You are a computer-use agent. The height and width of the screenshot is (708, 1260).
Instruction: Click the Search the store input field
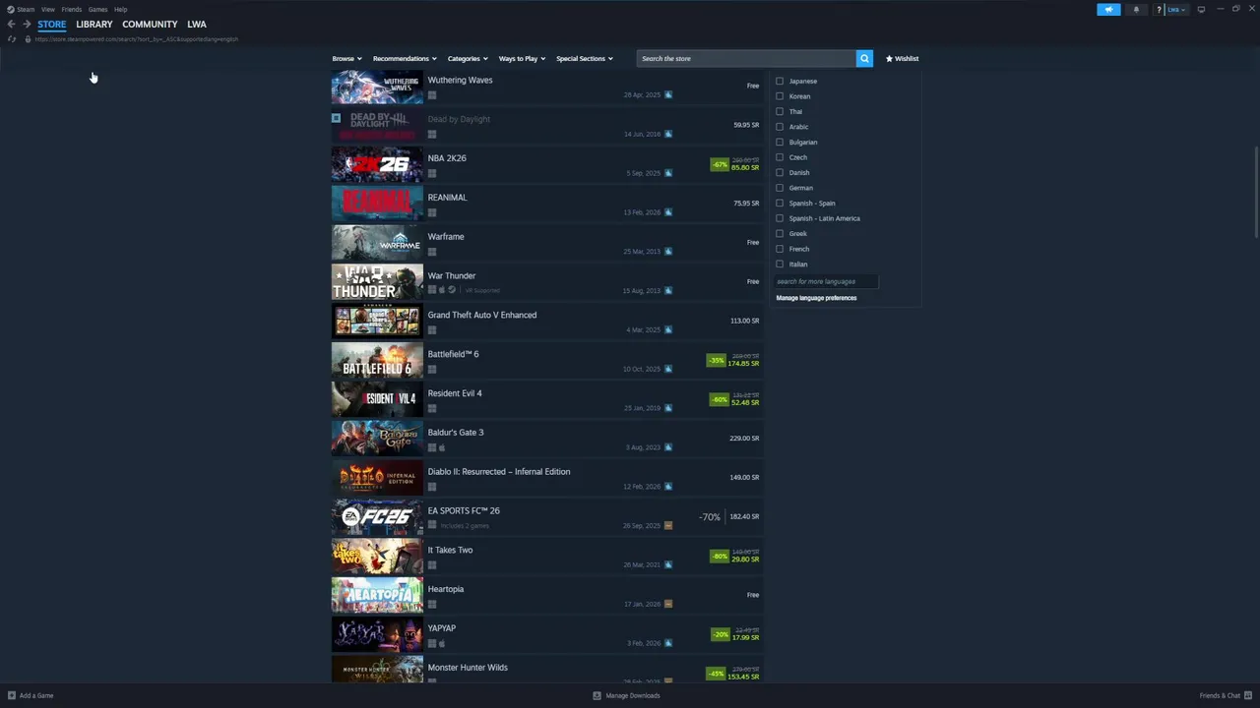746,58
